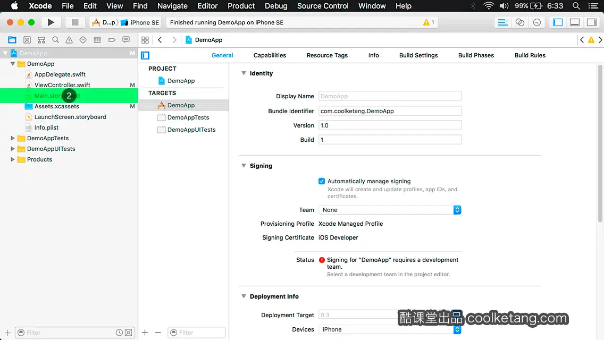This screenshot has width=604, height=340.
Task: Open the Find navigator search icon
Action: 55,40
